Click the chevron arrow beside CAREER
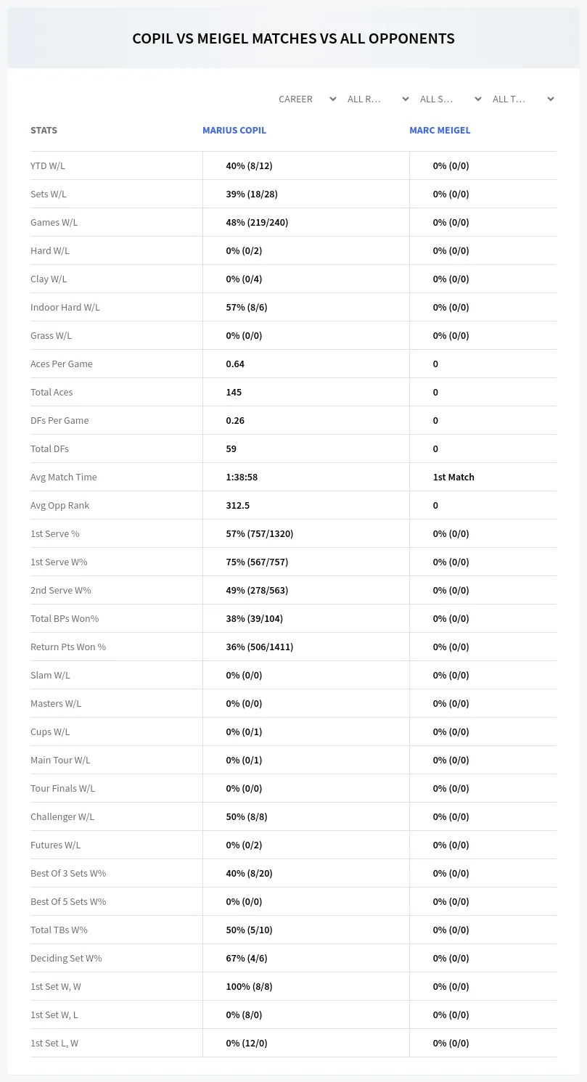Image resolution: width=587 pixels, height=1082 pixels. [x=333, y=99]
